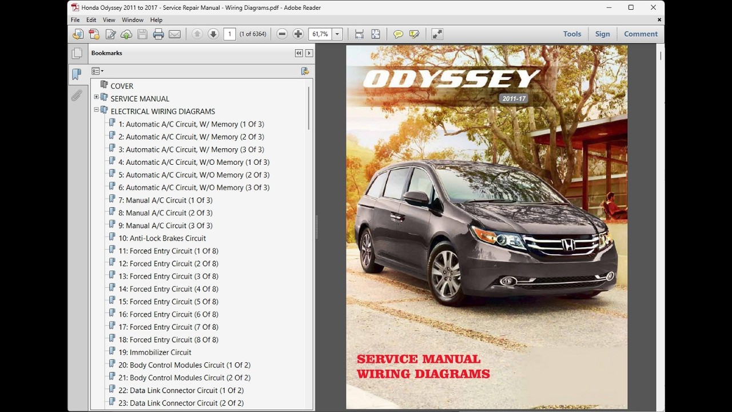
Task: Collapse the ELECTRICAL WIRING DIAGRAMS bookmark
Action: 96,110
